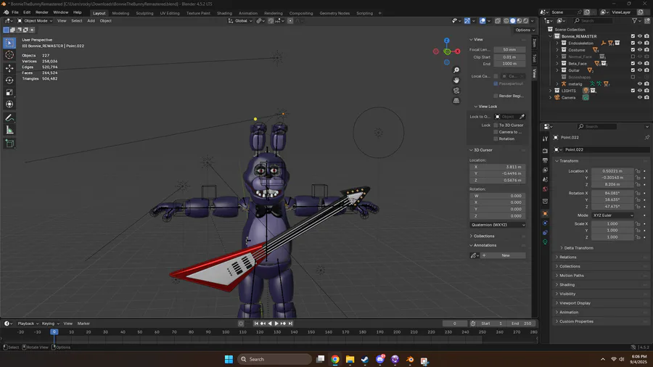653x367 pixels.
Task: Activate the Select Box tool
Action: click(9, 43)
